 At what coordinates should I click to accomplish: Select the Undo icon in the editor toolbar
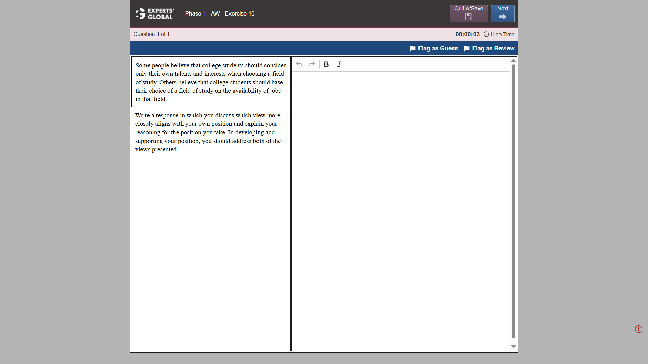pos(299,64)
